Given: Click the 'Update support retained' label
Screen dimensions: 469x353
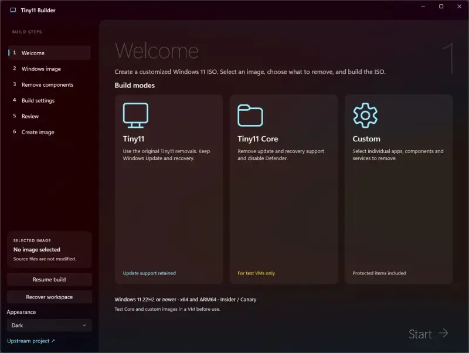Looking at the screenshot, I should click(x=149, y=273).
